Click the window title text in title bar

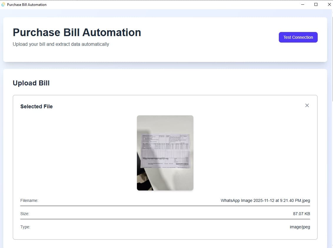click(27, 5)
